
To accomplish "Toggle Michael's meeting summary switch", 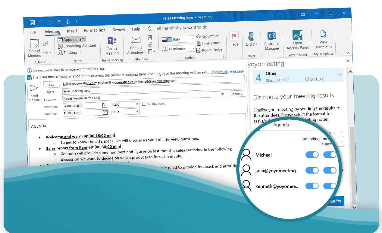I will click(330, 155).
